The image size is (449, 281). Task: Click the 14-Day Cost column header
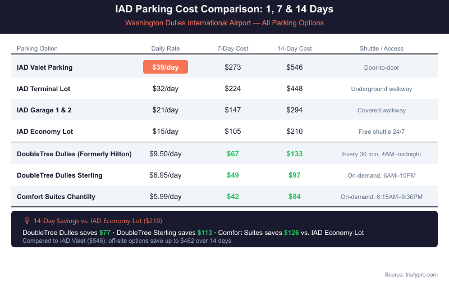(x=295, y=48)
